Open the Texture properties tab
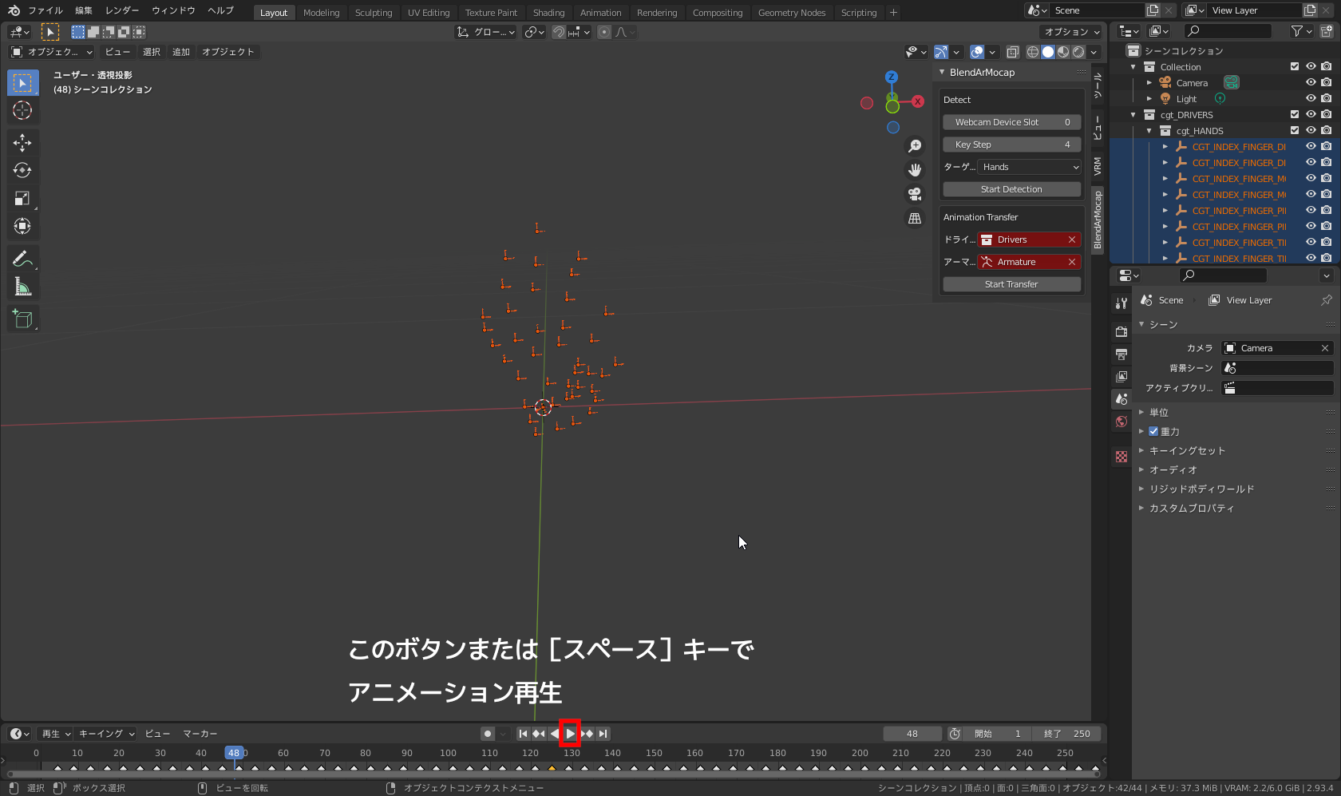Image resolution: width=1341 pixels, height=796 pixels. tap(1121, 457)
